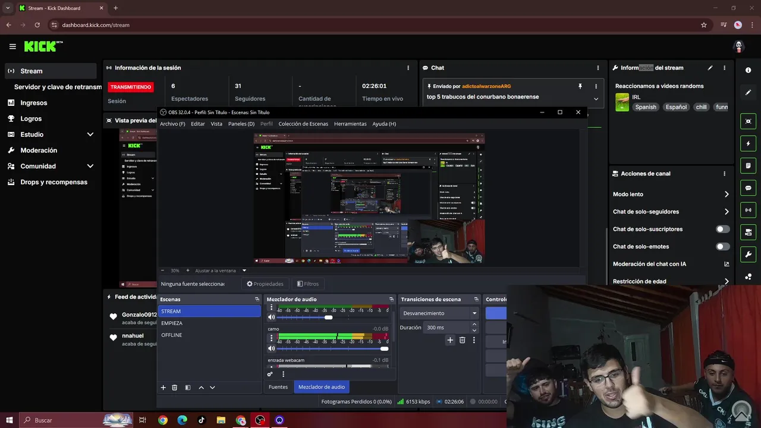The image size is (761, 428).
Task: Open TikTok from the taskbar
Action: click(x=202, y=420)
